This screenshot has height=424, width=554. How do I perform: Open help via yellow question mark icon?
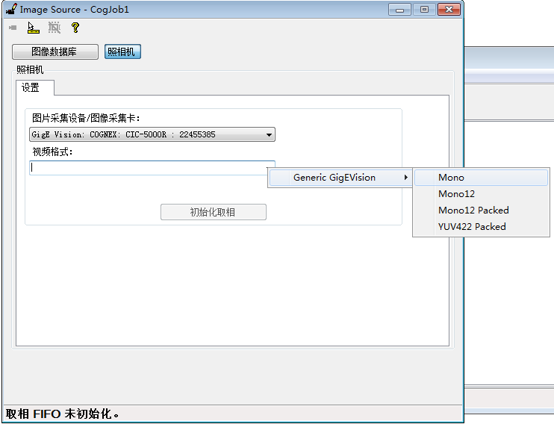click(75, 28)
